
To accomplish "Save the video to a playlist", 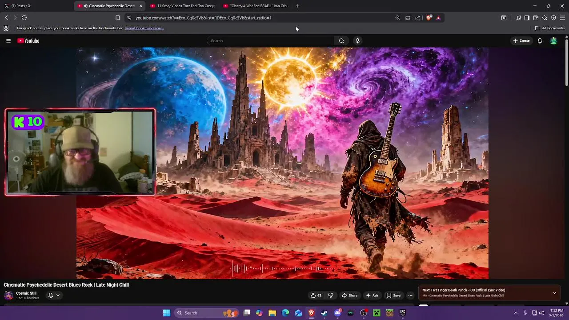I will 393,296.
